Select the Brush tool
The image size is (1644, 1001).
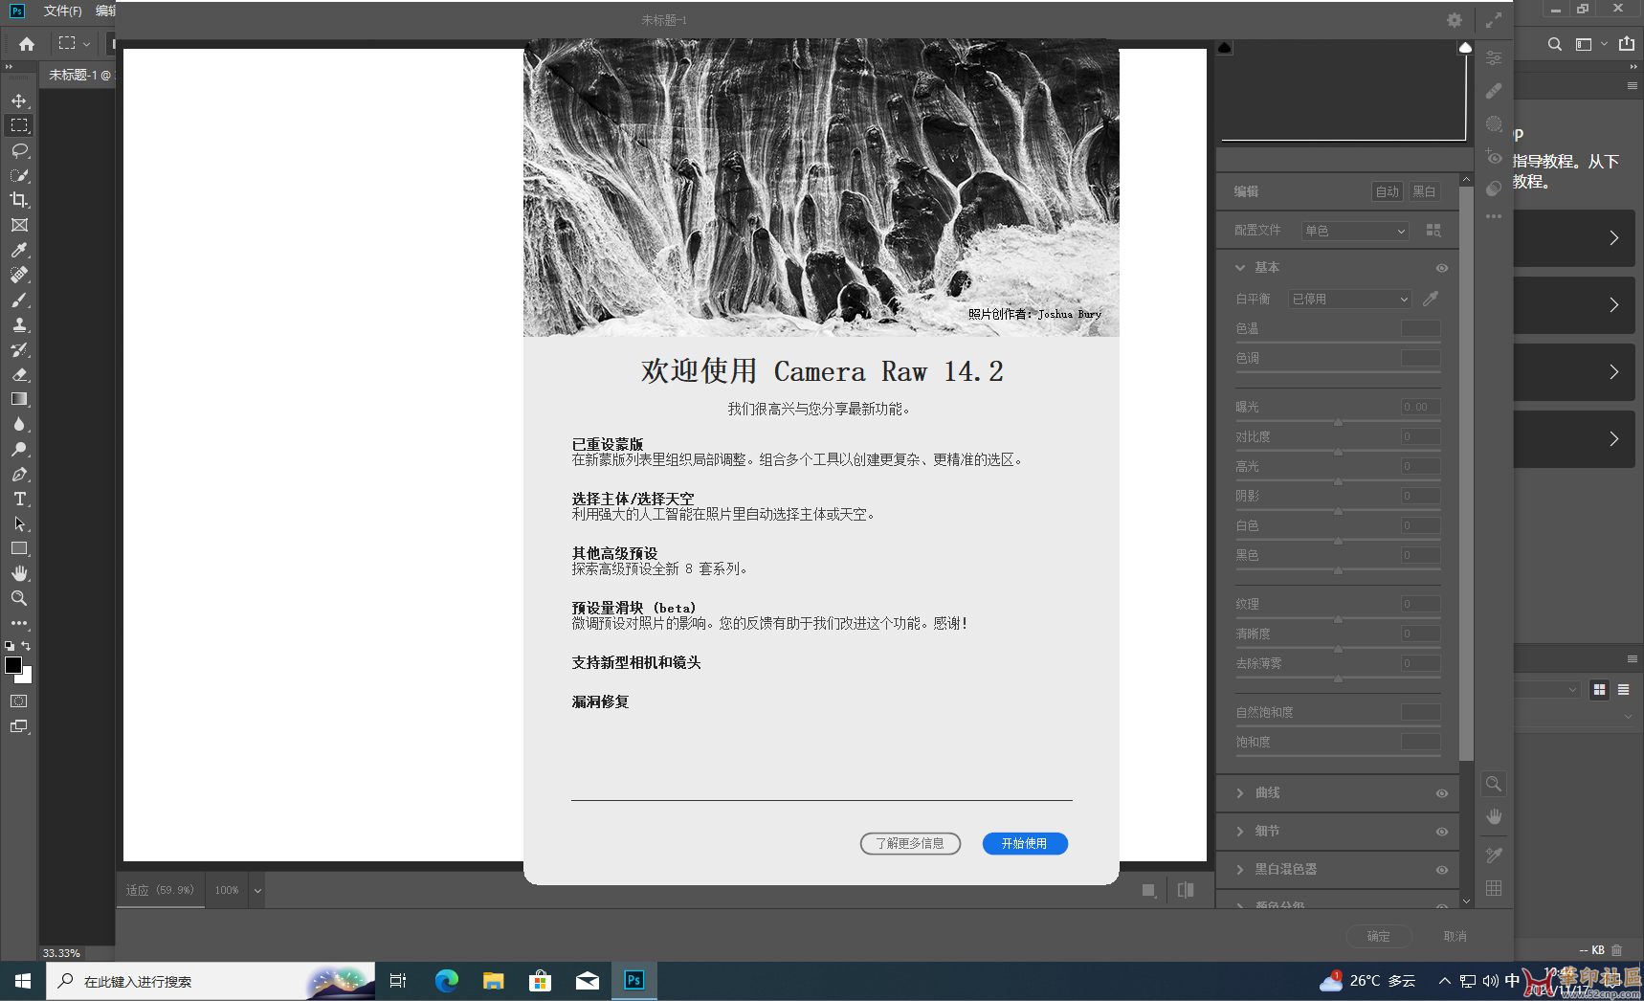pos(19,300)
